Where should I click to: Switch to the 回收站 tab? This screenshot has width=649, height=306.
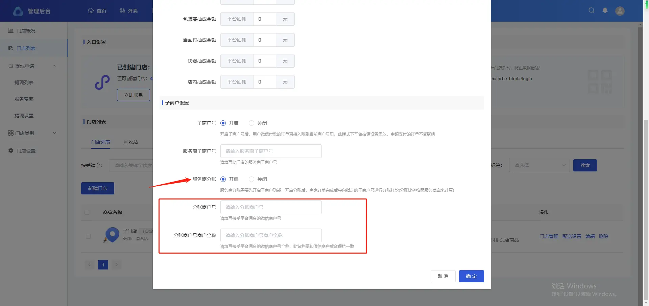click(x=131, y=142)
